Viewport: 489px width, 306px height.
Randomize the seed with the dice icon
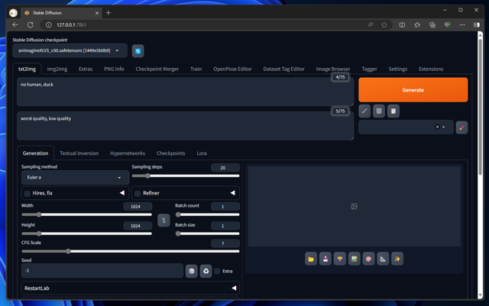click(x=192, y=271)
